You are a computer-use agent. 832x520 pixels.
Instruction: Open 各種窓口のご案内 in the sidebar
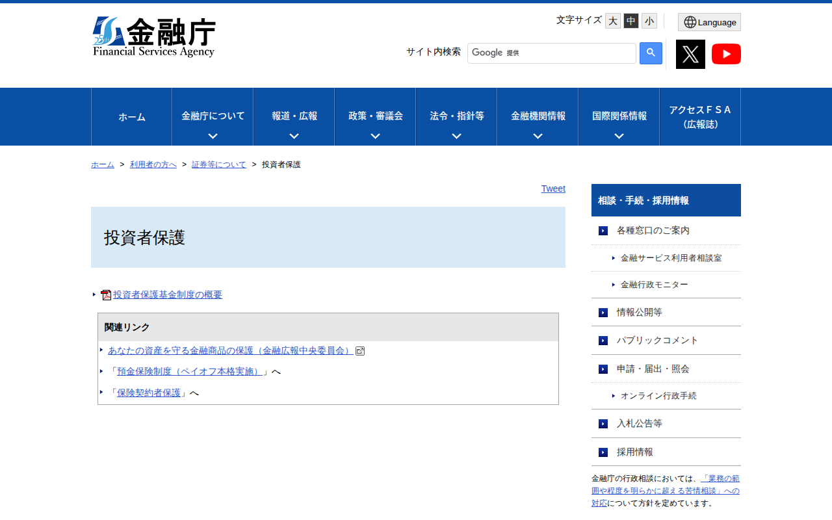pyautogui.click(x=653, y=231)
